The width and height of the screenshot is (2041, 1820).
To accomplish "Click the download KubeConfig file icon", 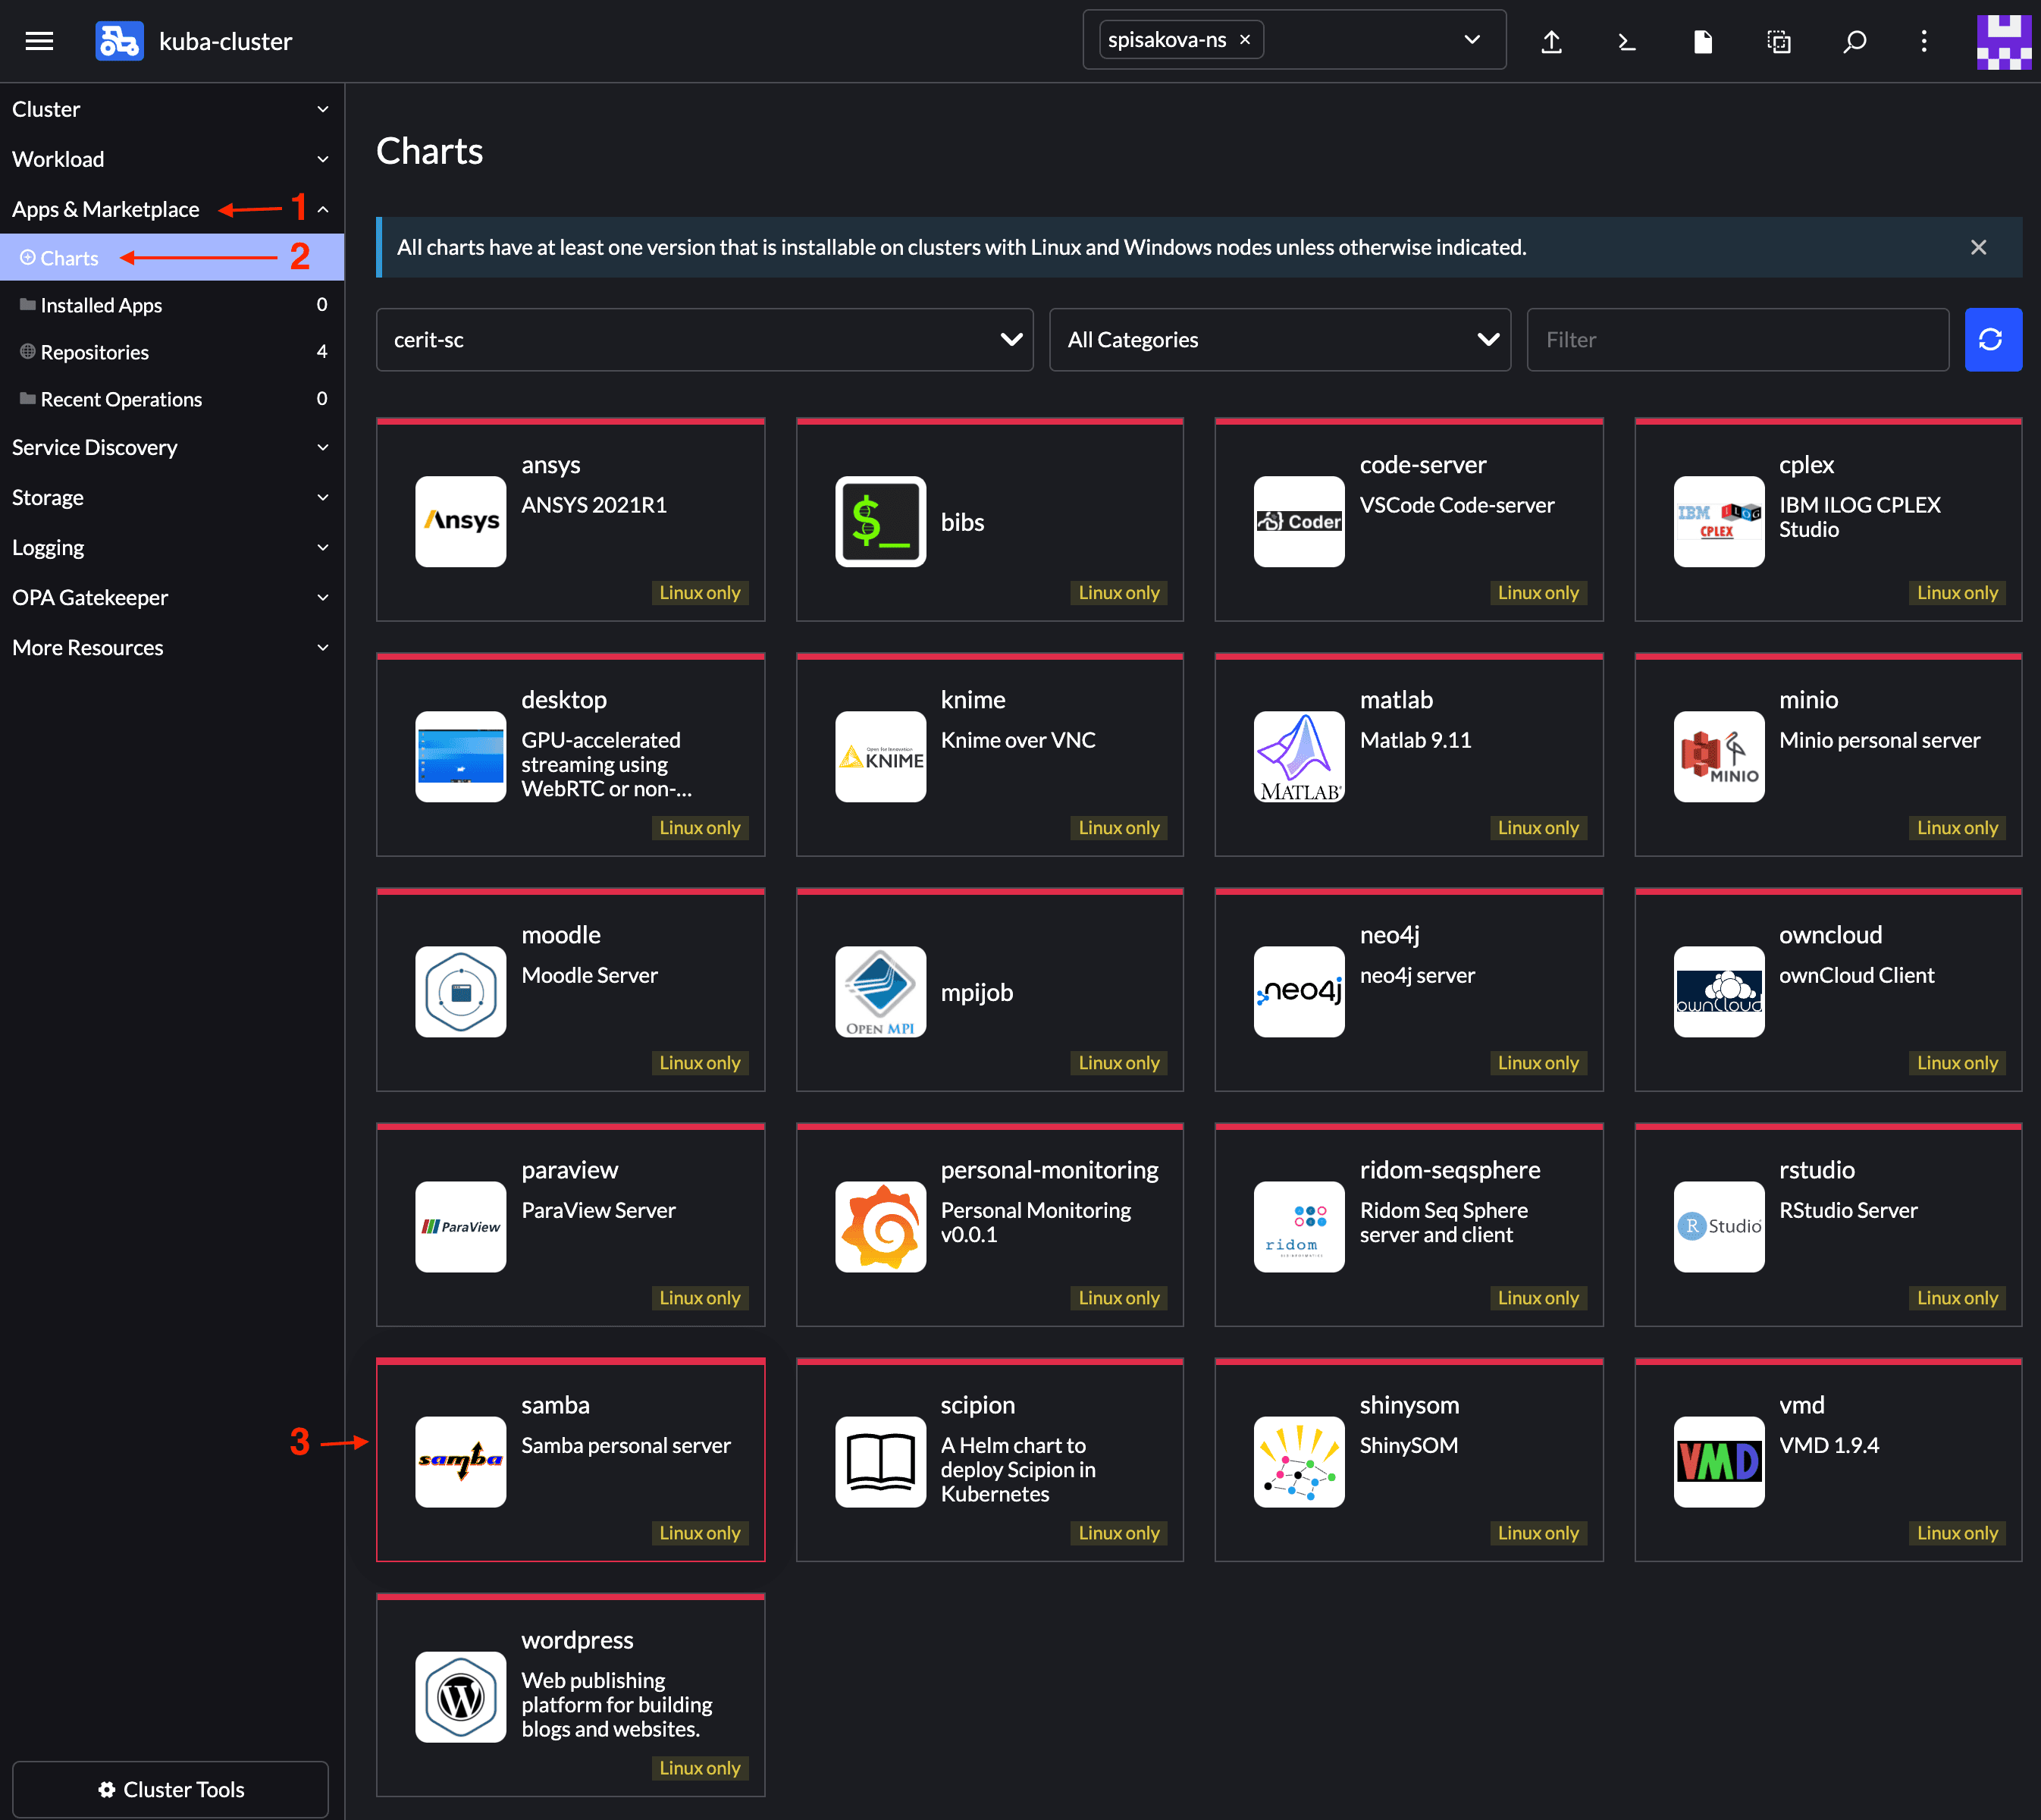I will tap(1702, 41).
